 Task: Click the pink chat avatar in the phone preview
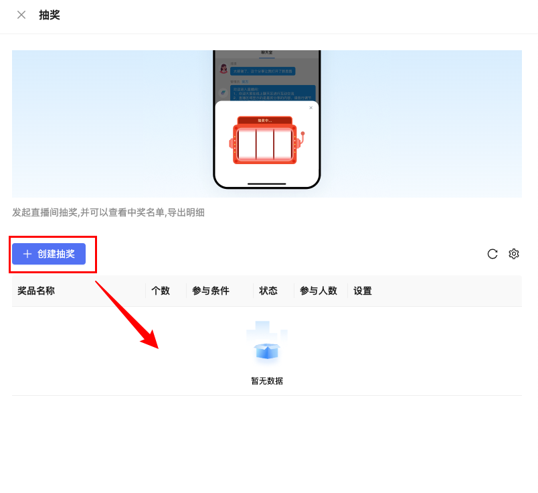click(x=223, y=69)
